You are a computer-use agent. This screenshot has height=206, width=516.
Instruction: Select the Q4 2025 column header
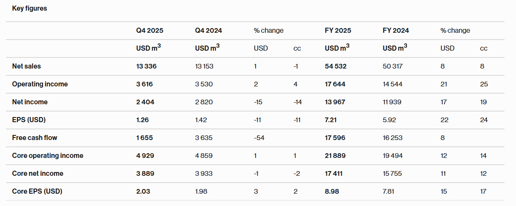(x=150, y=31)
